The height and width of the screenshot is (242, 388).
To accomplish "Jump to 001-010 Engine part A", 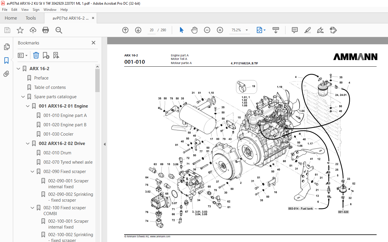I will 65,115.
